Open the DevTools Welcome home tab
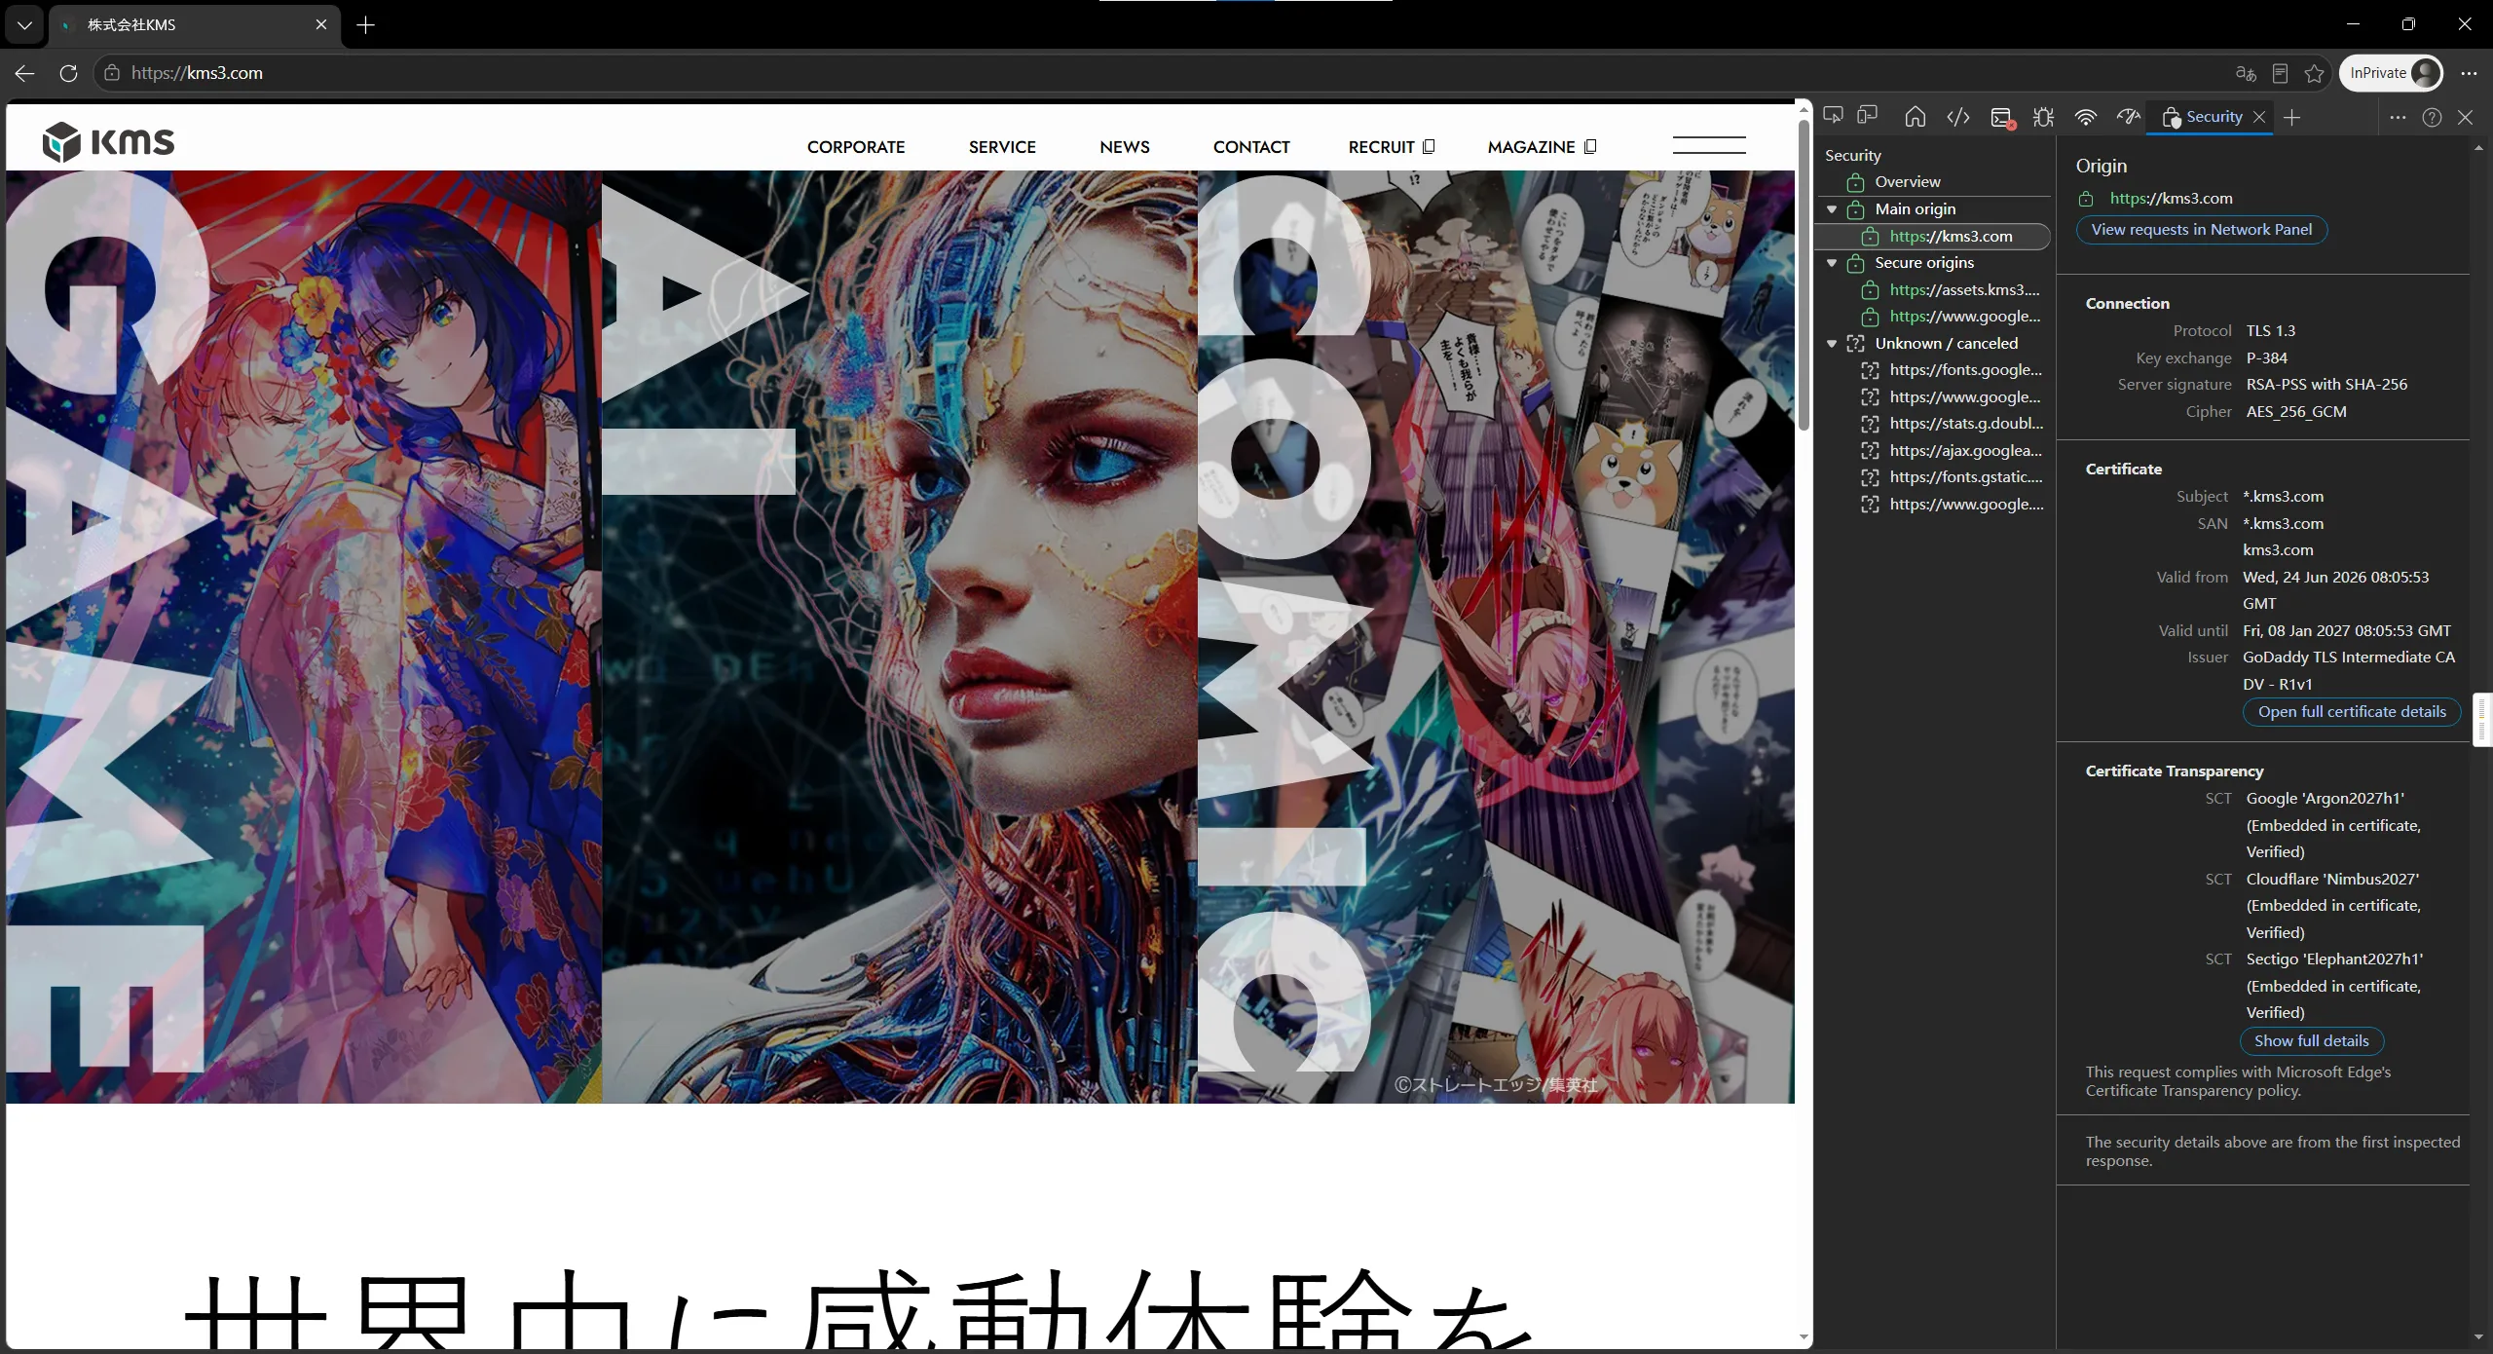Screen dimensions: 2493x1354 pyautogui.click(x=1915, y=117)
